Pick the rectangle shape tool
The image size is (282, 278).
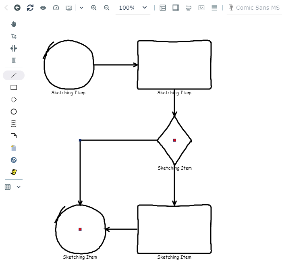point(14,87)
